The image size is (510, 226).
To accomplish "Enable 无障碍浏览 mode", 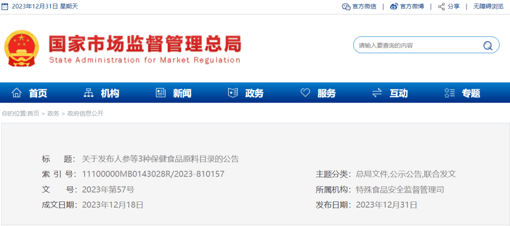I will click(x=489, y=7).
